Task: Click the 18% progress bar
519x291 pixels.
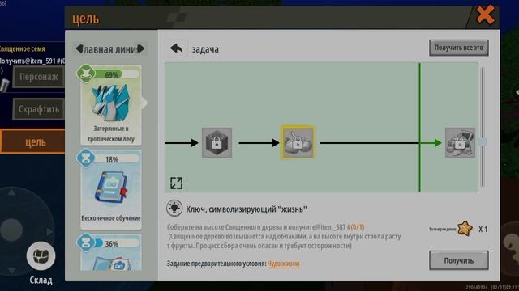Action: point(116,159)
